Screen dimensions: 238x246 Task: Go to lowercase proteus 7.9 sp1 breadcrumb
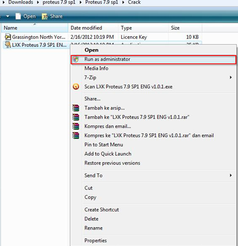(x=59, y=3)
